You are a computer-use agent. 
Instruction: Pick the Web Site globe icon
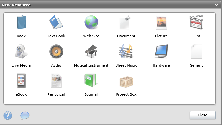tap(91, 22)
